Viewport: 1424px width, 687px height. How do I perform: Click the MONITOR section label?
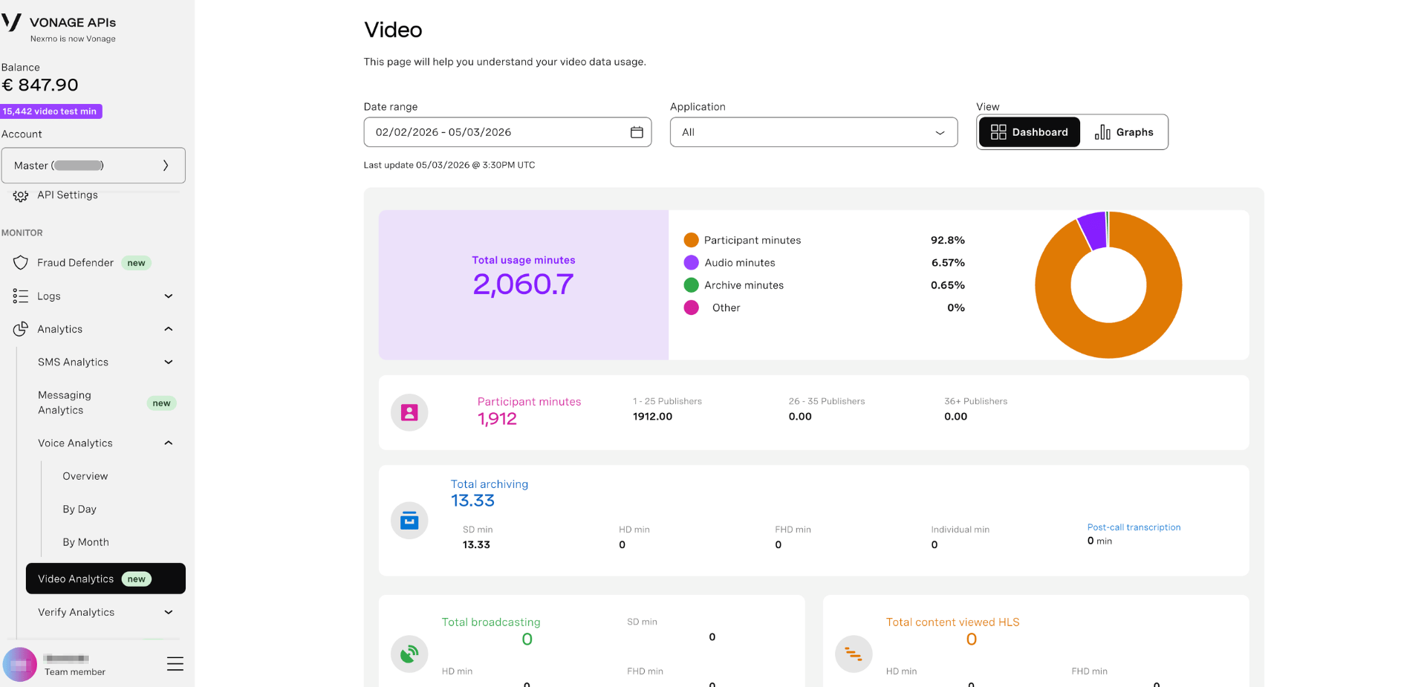(x=22, y=232)
